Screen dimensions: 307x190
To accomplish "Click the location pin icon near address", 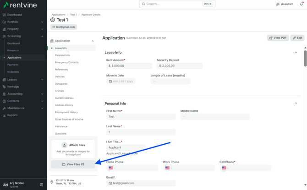I will [52, 182].
